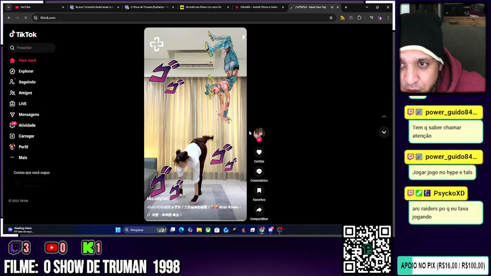The height and width of the screenshot is (276, 491).
Task: Click the playing TikTok video
Action: pyautogui.click(x=195, y=124)
